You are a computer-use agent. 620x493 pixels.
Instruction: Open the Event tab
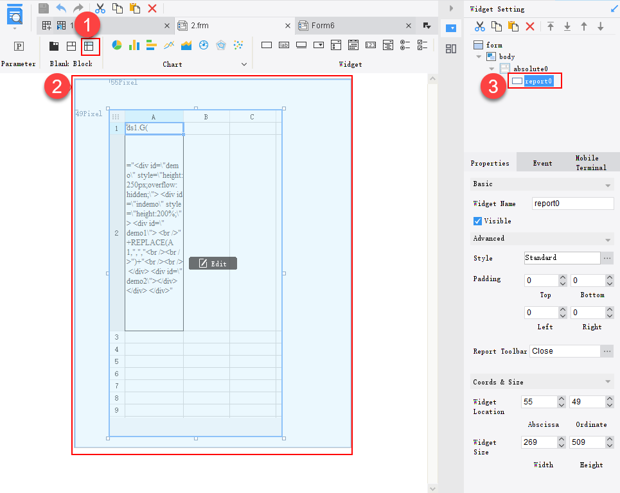[542, 162]
